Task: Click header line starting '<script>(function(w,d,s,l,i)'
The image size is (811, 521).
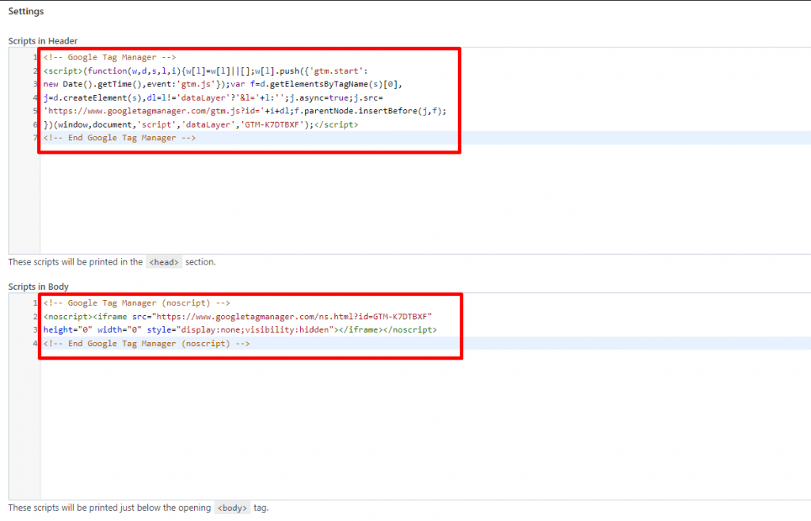Action: 206,70
